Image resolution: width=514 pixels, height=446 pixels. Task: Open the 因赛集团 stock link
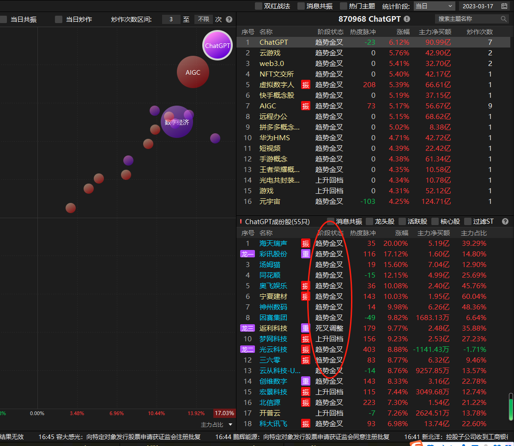tap(273, 318)
